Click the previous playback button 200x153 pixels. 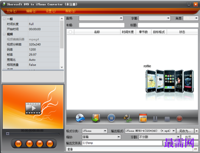pyautogui.click(x=18, y=143)
